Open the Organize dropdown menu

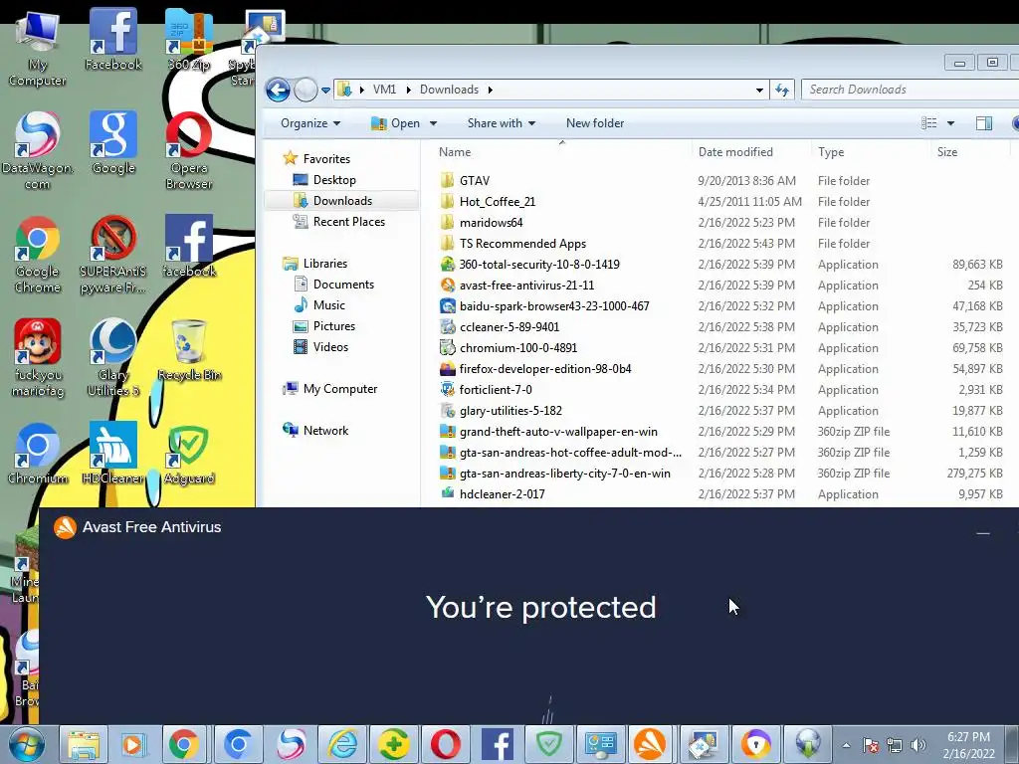pos(310,123)
